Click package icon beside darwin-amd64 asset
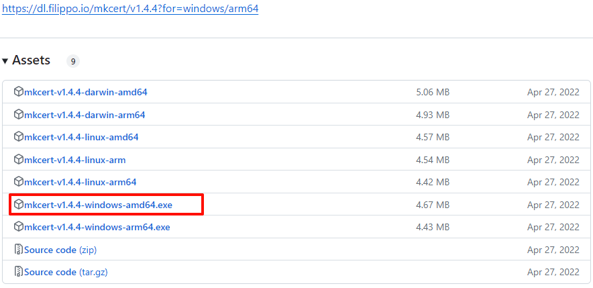This screenshot has height=288, width=593. click(x=19, y=91)
